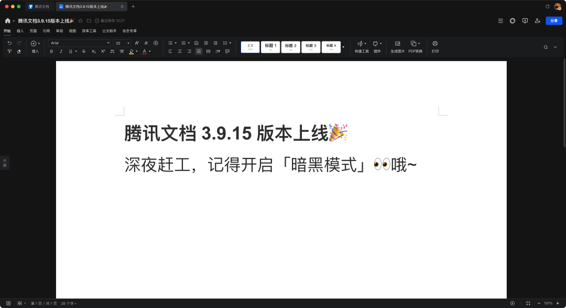
Task: Open line spacing dropdown
Action: pos(227,43)
